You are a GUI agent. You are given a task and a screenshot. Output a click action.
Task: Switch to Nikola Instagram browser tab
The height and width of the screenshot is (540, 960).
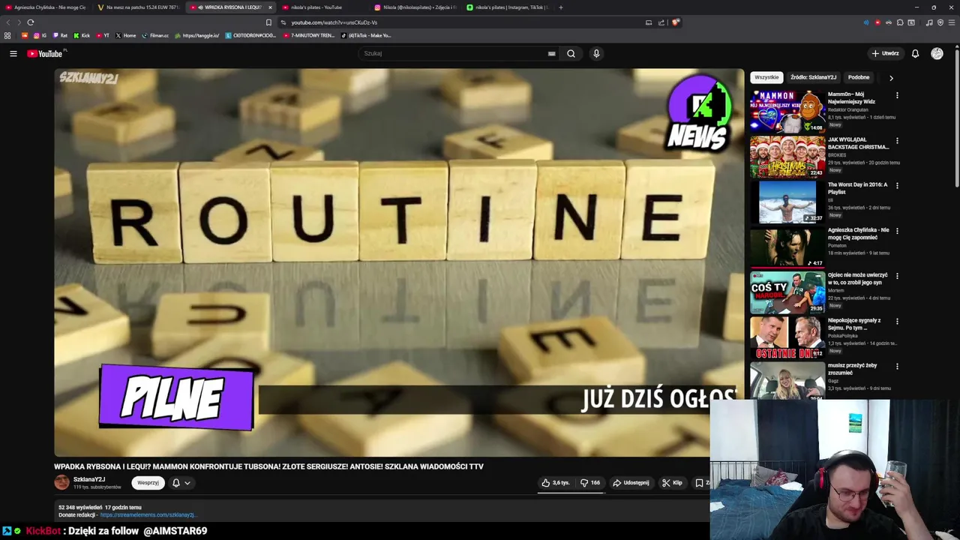pyautogui.click(x=415, y=7)
